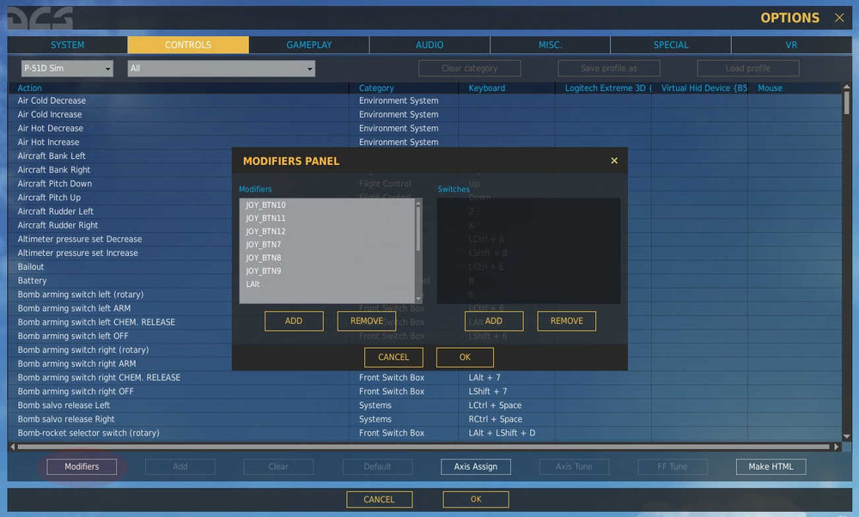The width and height of the screenshot is (859, 517).
Task: Close the Modifiers Panel dialog
Action: click(x=614, y=161)
